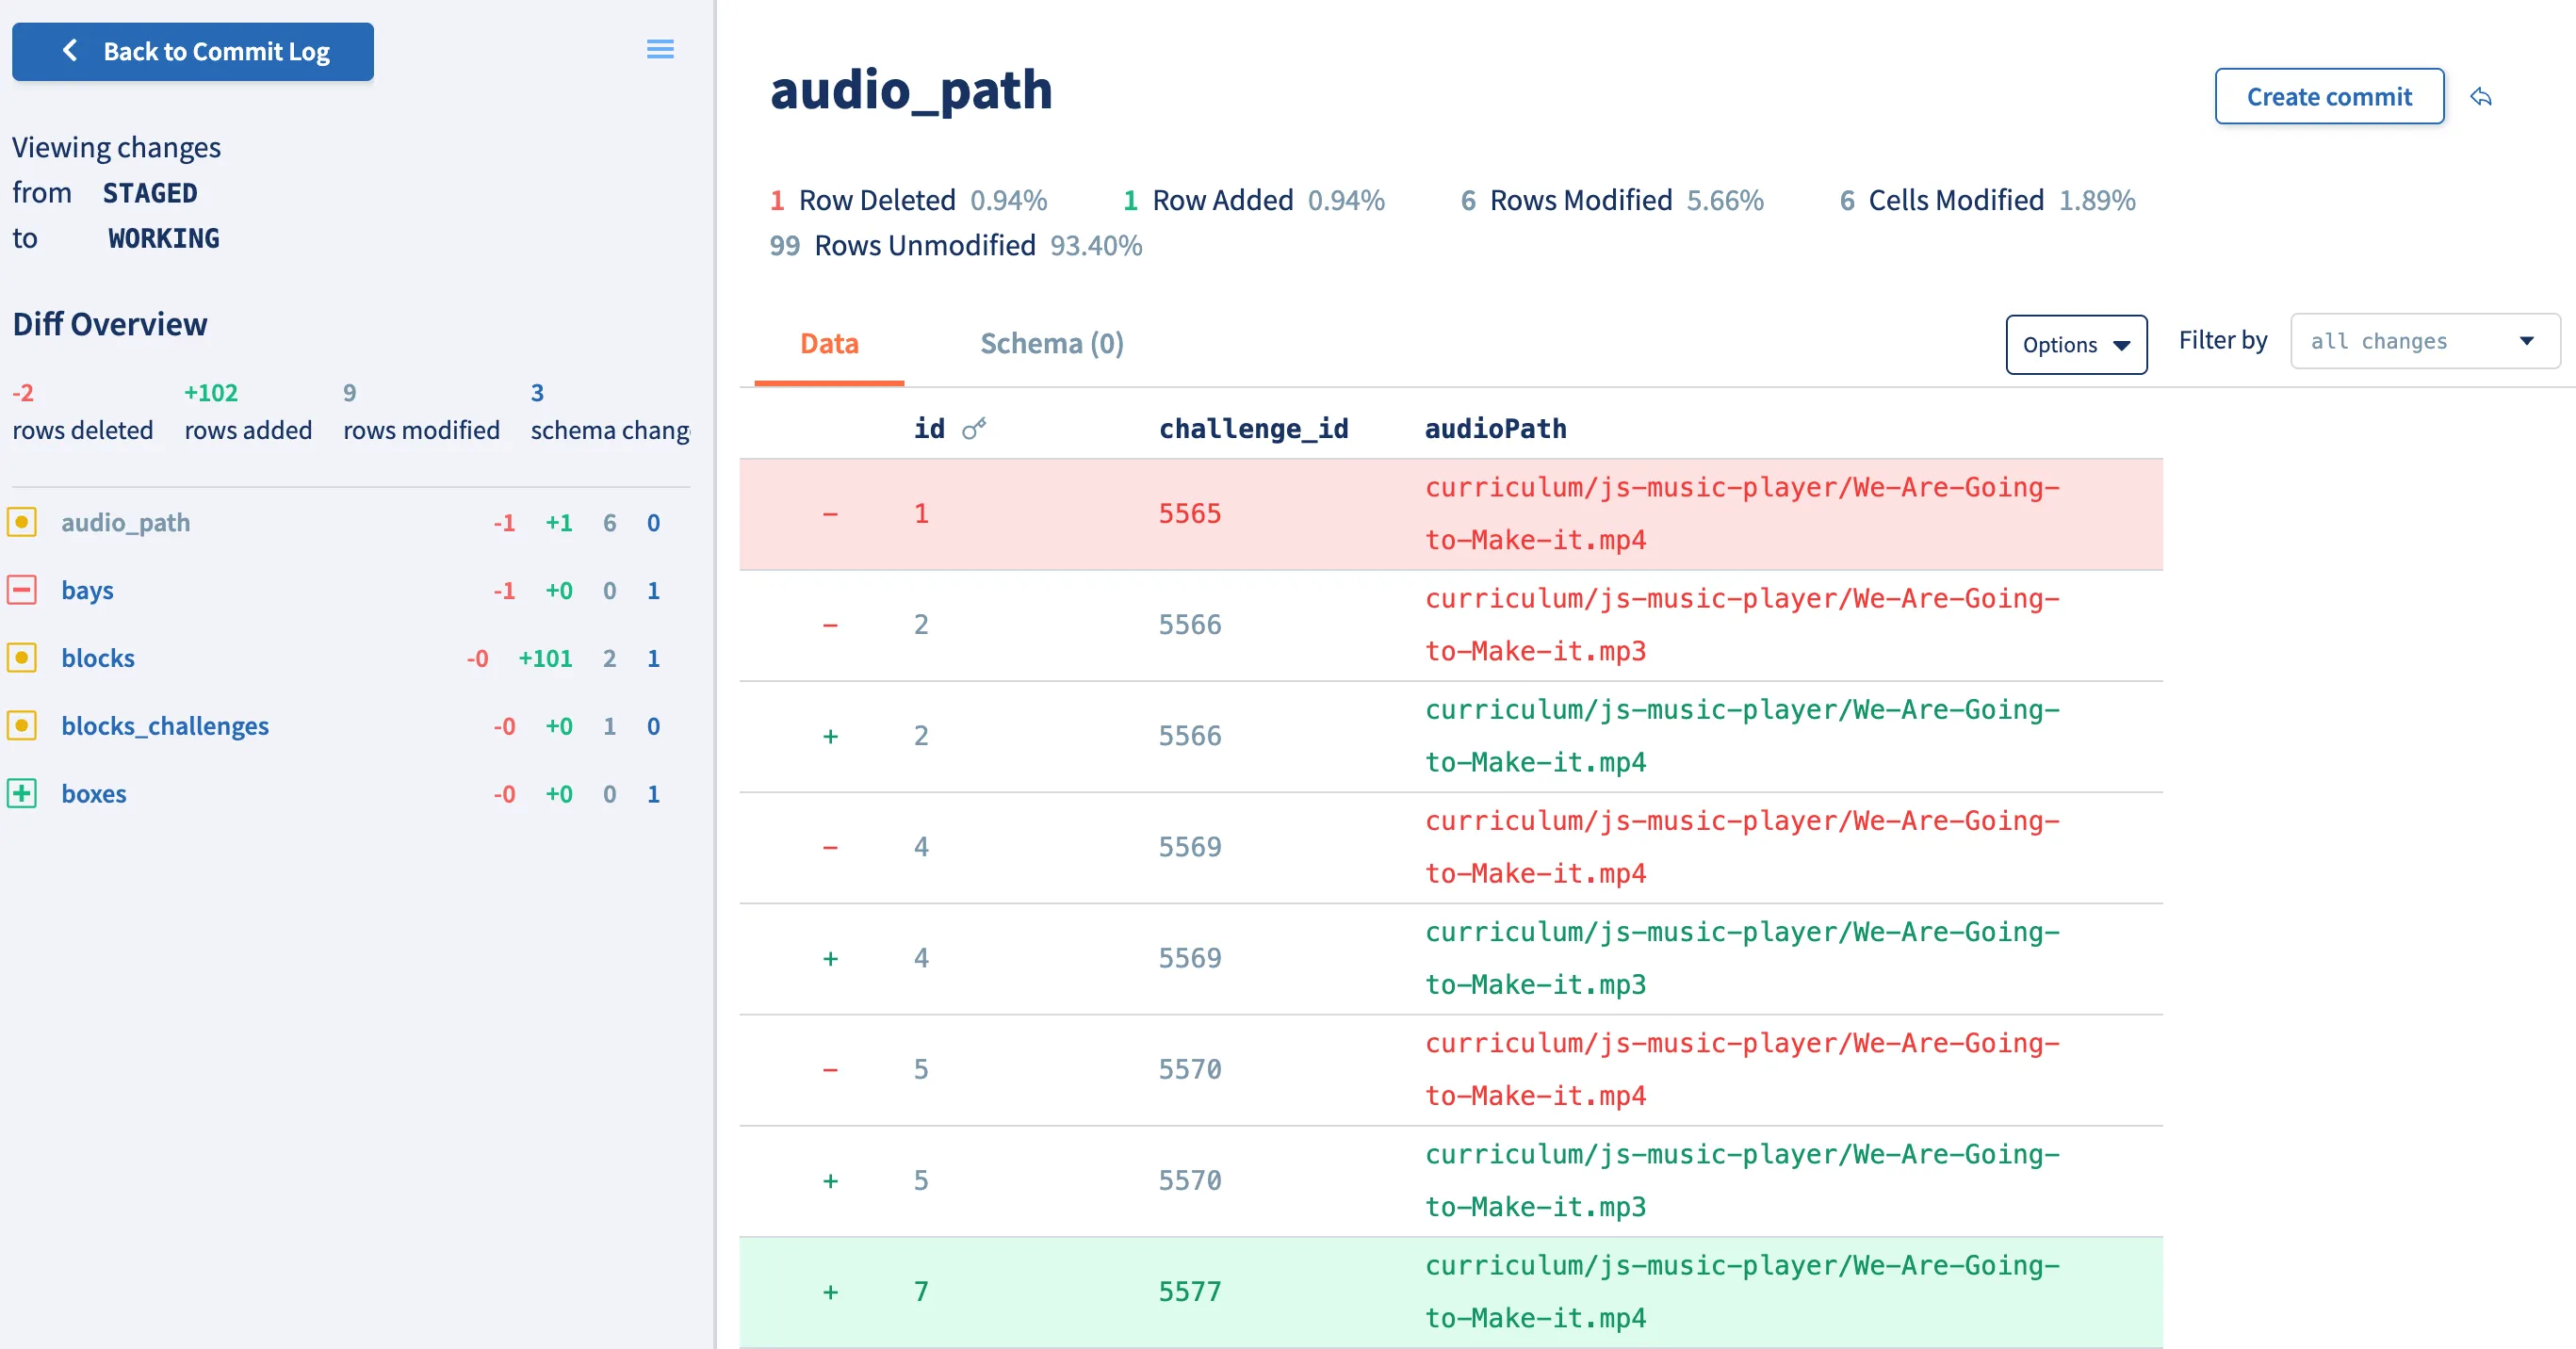The image size is (2576, 1349).
Task: Open the Options dropdown
Action: click(2076, 345)
